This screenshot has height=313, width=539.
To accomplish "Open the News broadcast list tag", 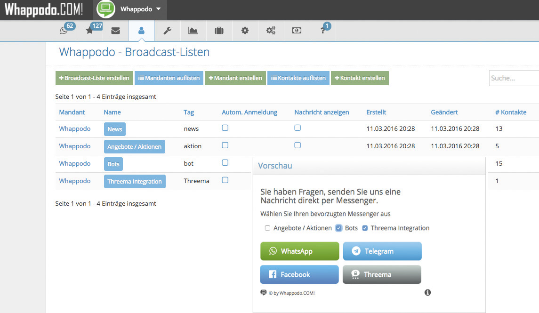I will click(115, 129).
